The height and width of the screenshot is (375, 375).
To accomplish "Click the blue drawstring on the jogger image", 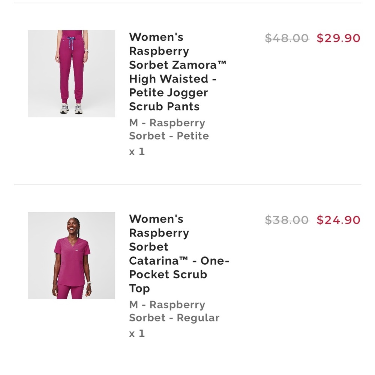I will (71, 43).
